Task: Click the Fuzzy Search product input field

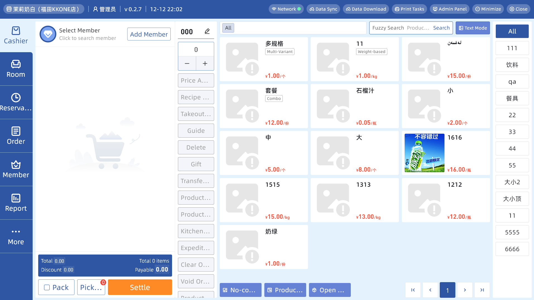Action: [x=401, y=28]
